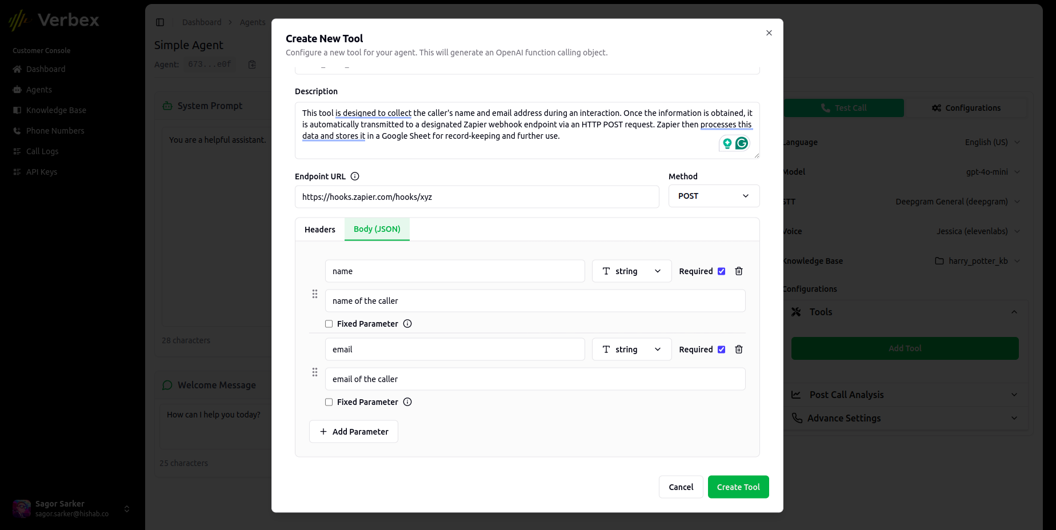Close the Create New Tool dialog

[x=769, y=33]
